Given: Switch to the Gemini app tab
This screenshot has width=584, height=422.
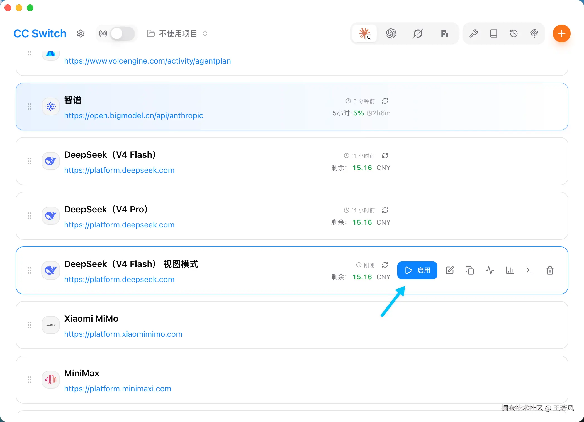Looking at the screenshot, I should pos(418,34).
